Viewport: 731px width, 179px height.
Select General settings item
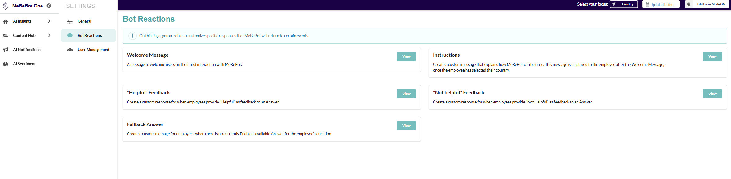[88, 21]
